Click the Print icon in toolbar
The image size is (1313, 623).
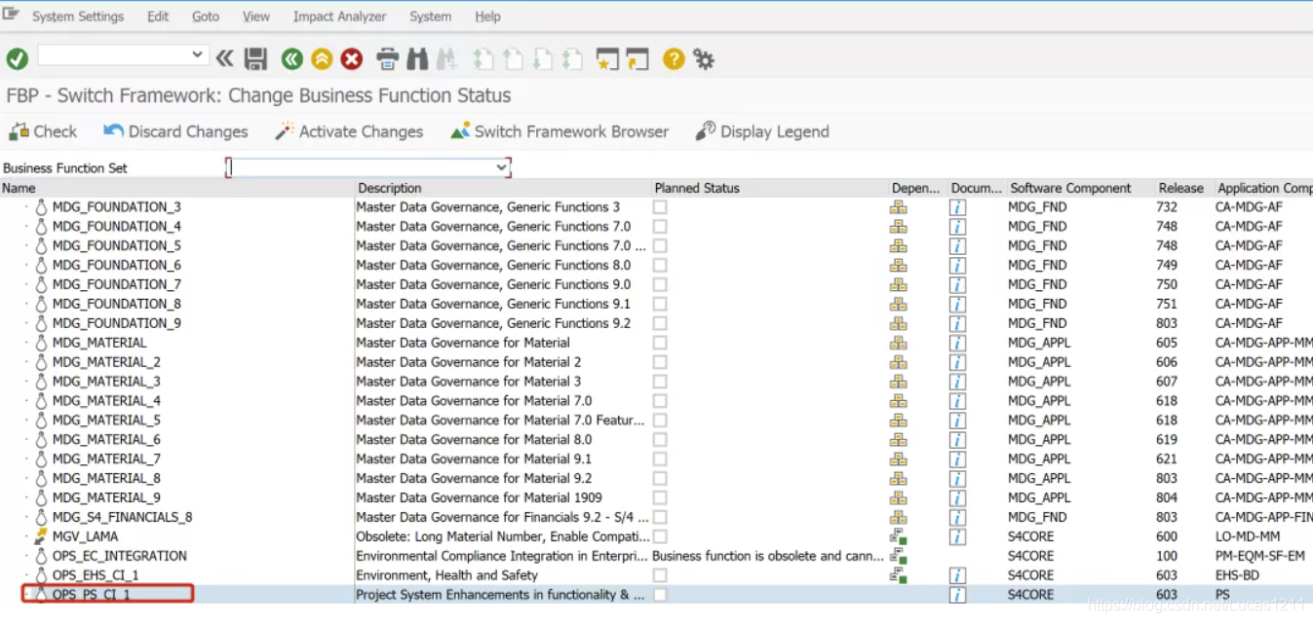click(x=388, y=59)
